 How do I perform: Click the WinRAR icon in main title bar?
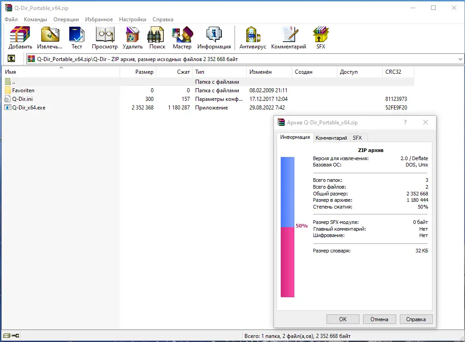(x=9, y=8)
